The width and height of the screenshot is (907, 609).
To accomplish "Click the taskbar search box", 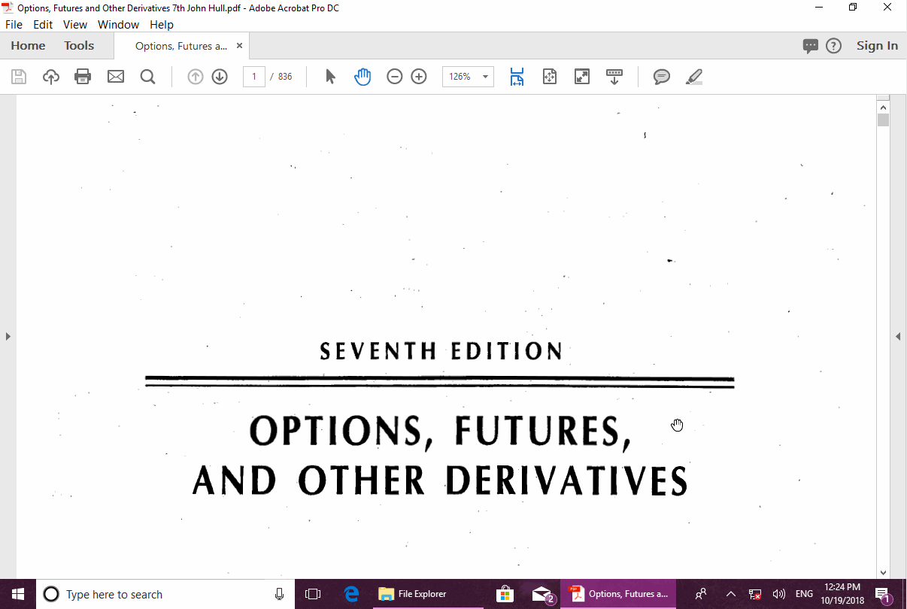I will (x=165, y=594).
